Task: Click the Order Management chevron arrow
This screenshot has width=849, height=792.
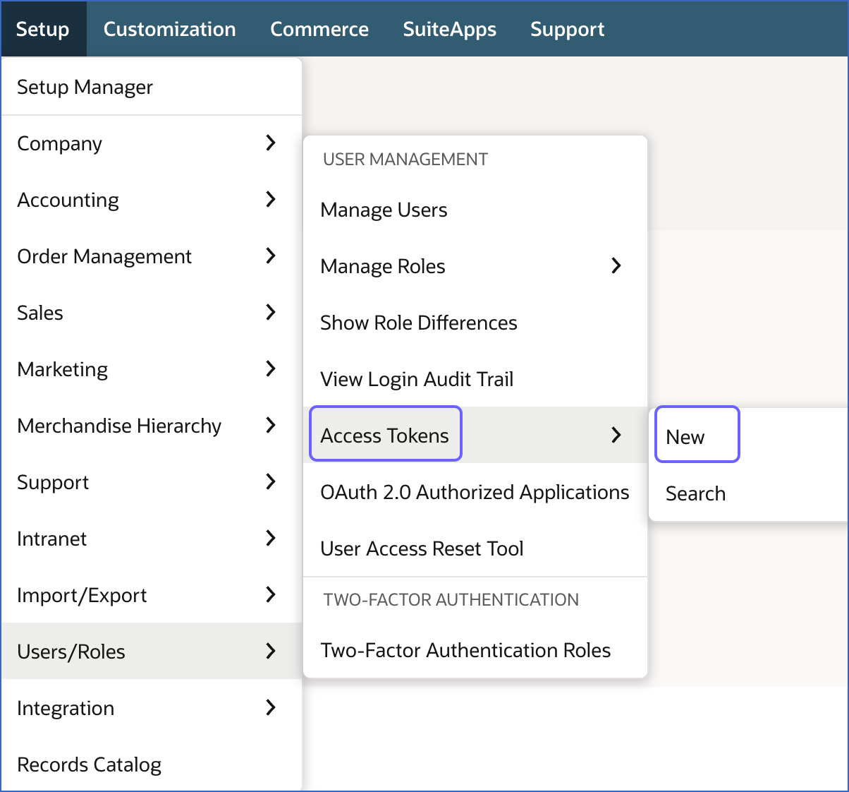Action: [270, 256]
